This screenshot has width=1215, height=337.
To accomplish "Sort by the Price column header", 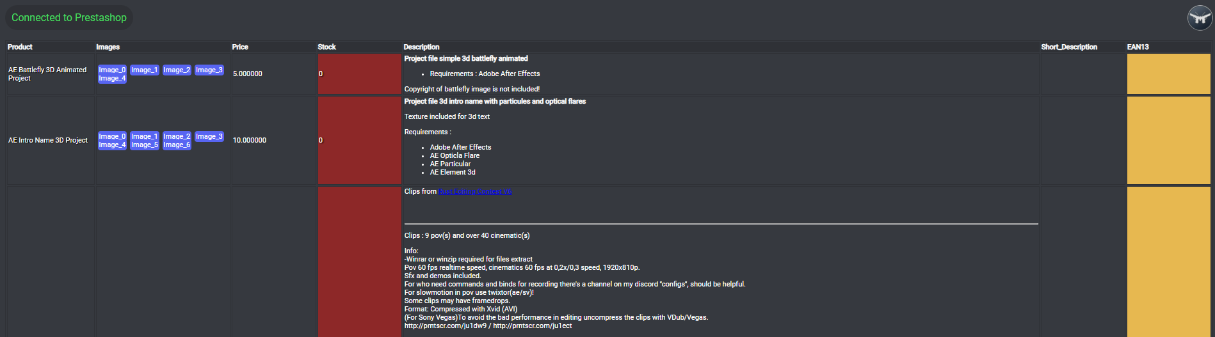I will pyautogui.click(x=240, y=47).
